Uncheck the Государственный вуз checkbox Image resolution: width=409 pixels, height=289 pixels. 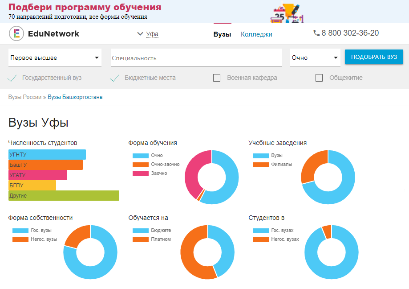pos(12,78)
